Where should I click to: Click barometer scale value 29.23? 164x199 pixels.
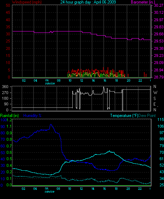[159, 55]
